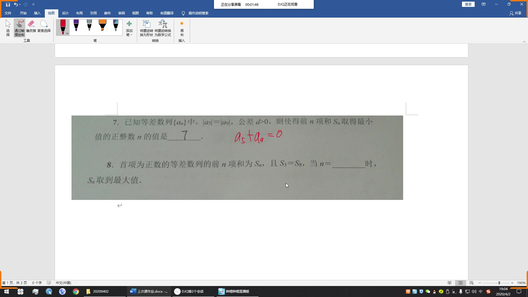528x297 pixels.
Task: Switch to Read Mode in status bar
Action: tap(450, 283)
